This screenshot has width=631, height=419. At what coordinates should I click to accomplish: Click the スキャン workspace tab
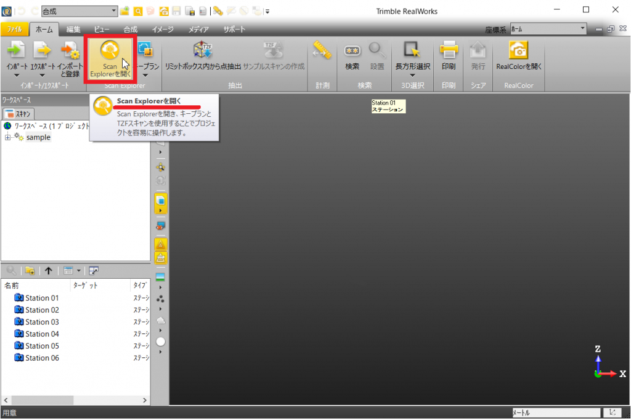tap(18, 113)
